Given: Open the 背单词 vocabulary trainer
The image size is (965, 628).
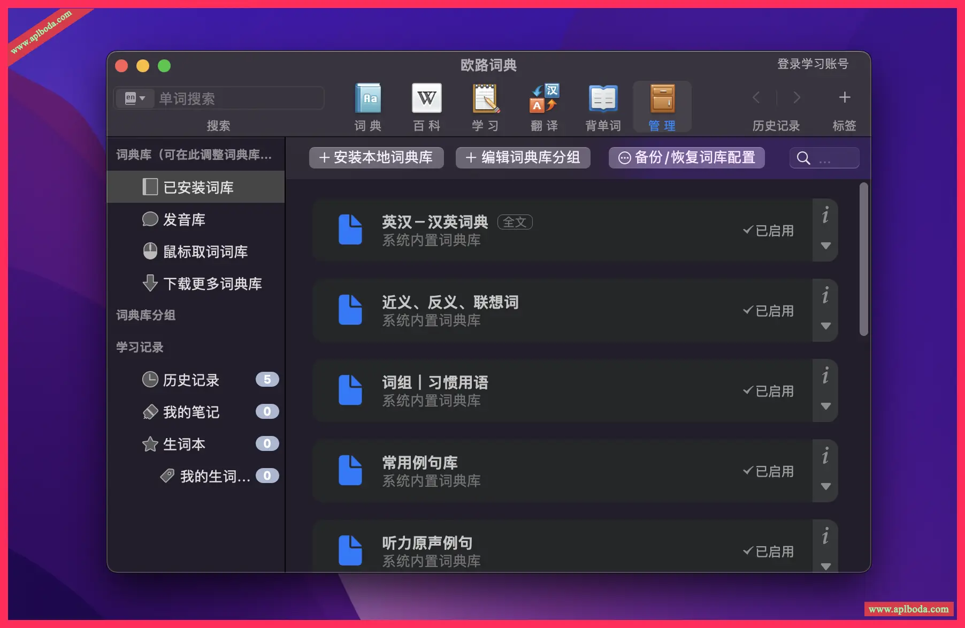Looking at the screenshot, I should [x=602, y=105].
